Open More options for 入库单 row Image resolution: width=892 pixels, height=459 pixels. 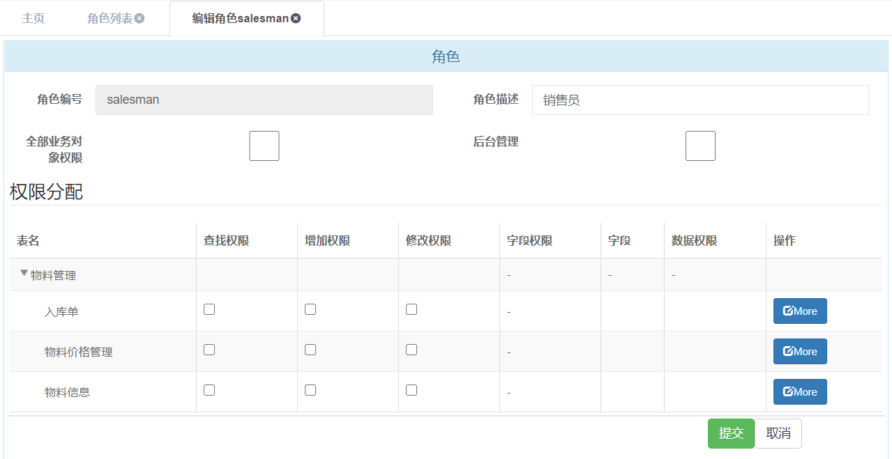pos(800,311)
